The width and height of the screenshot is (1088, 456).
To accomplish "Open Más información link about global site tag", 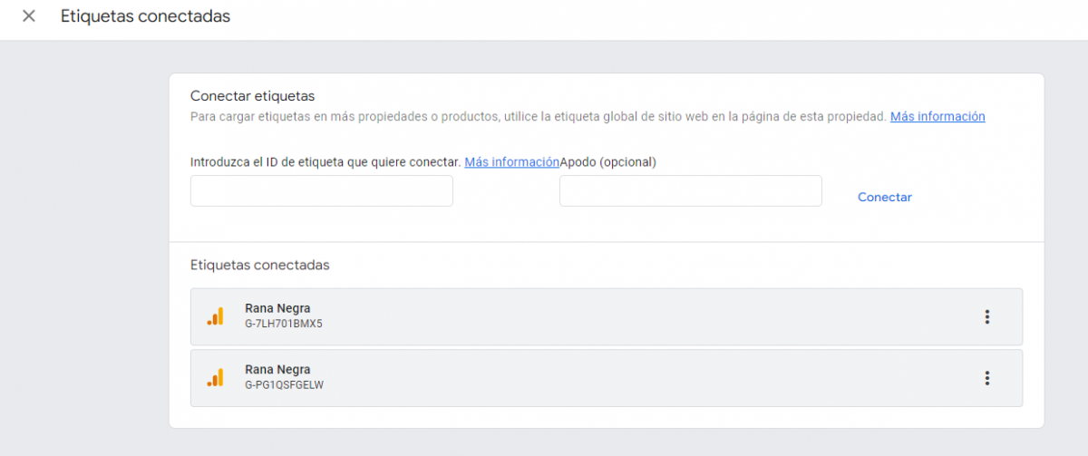I will (937, 117).
